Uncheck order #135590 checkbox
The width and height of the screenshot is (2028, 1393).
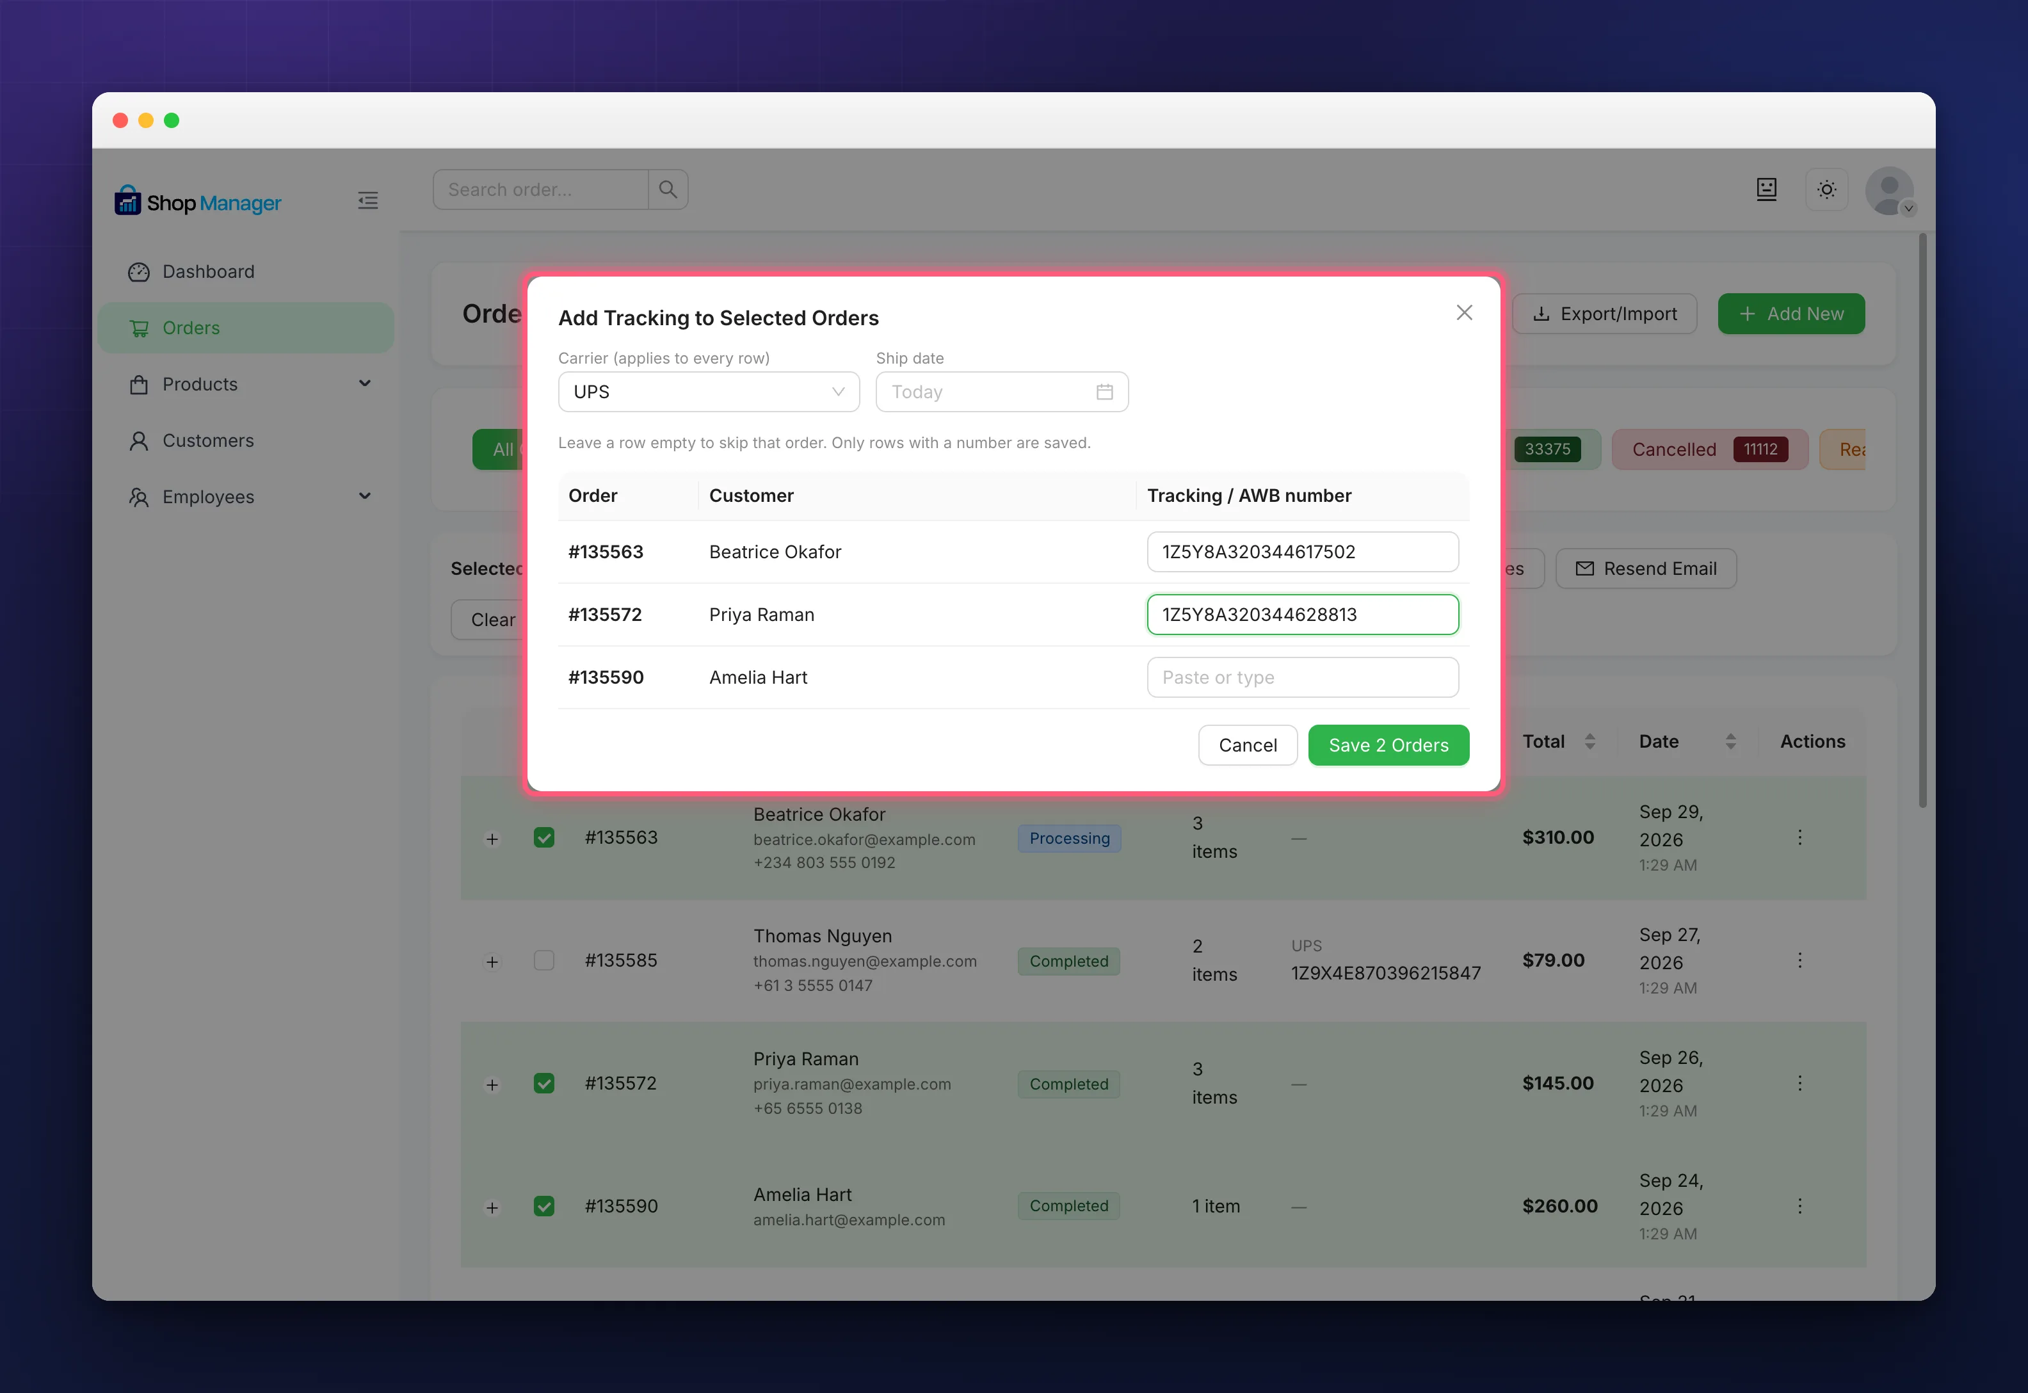[543, 1206]
